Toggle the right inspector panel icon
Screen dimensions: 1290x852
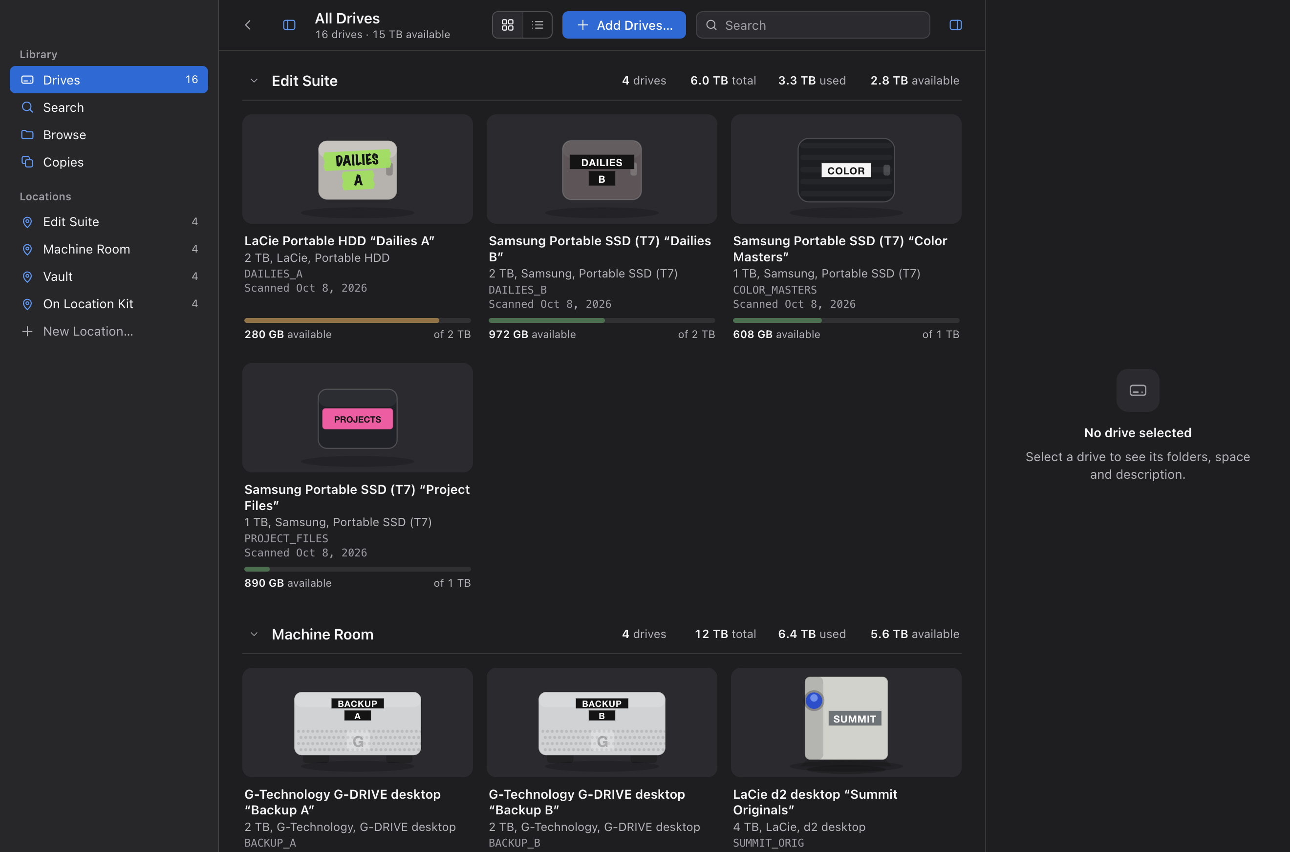955,25
